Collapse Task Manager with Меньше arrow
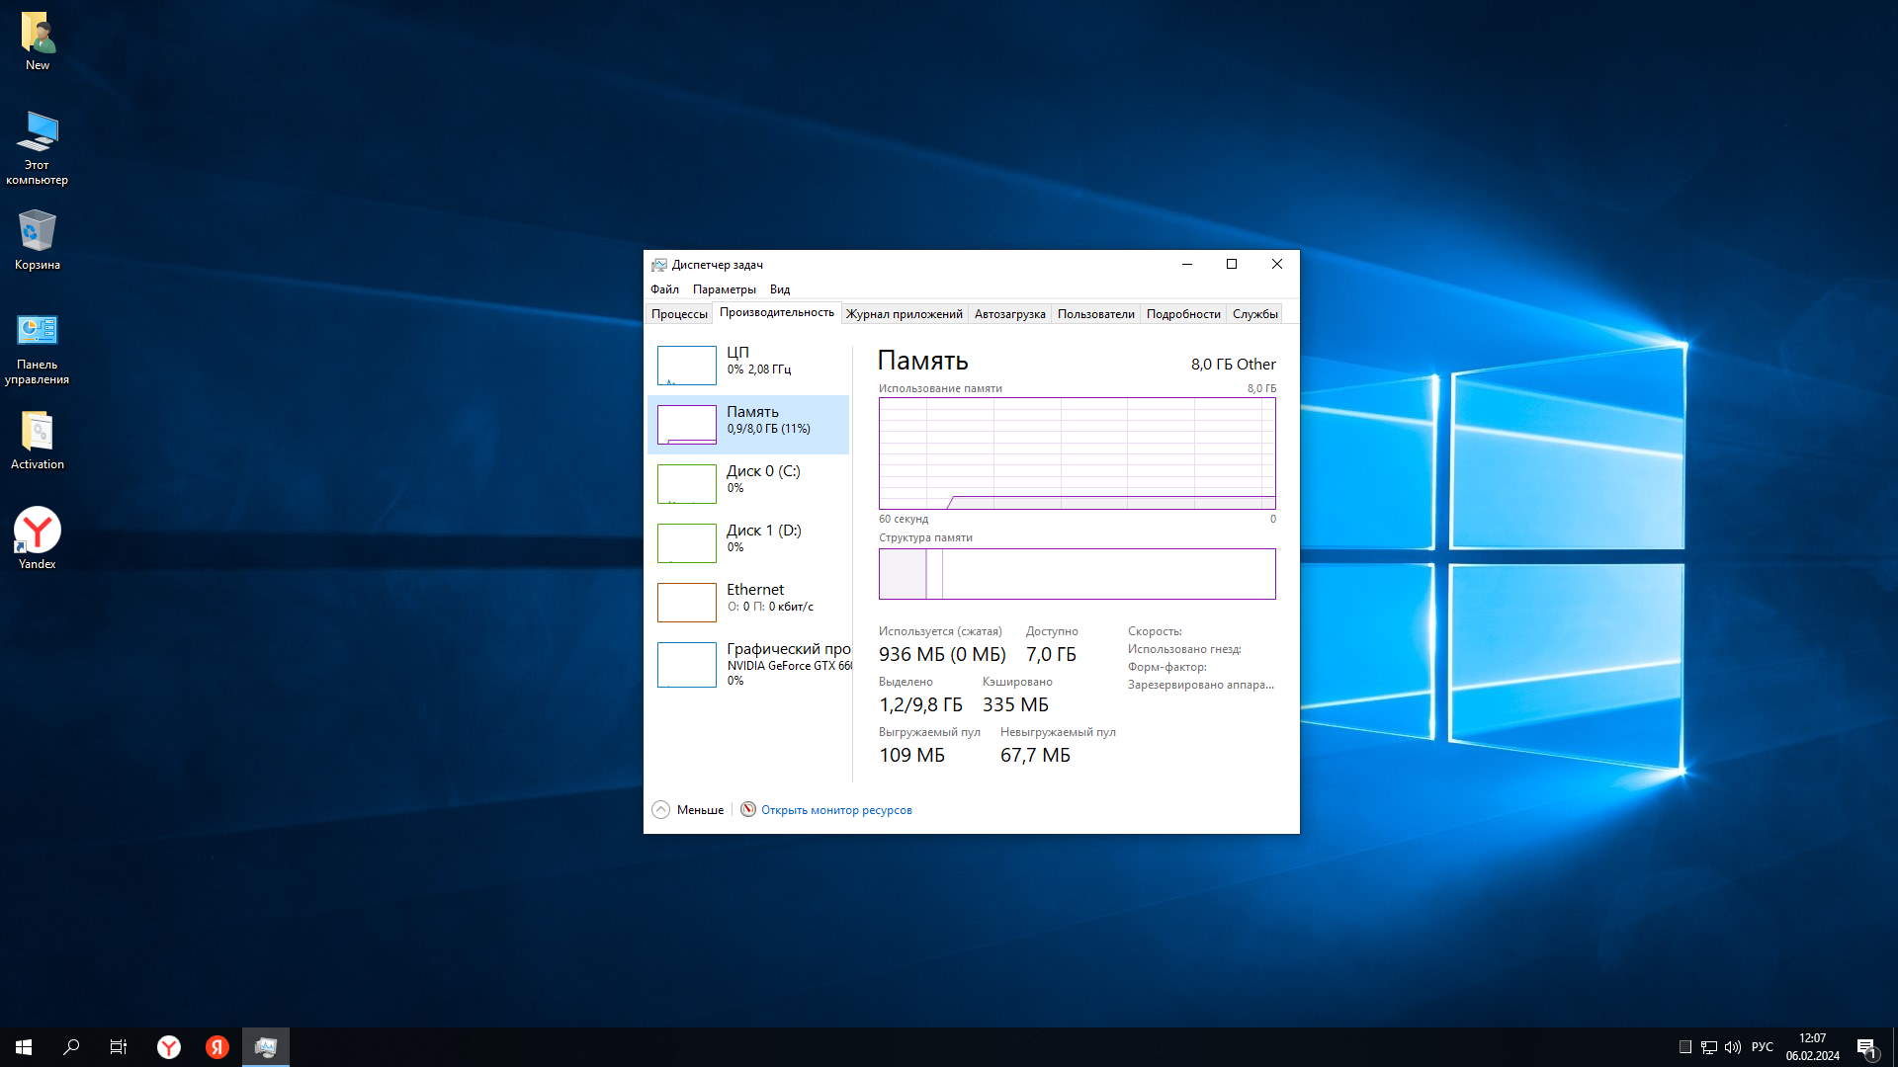The height and width of the screenshot is (1067, 1898). (x=660, y=809)
